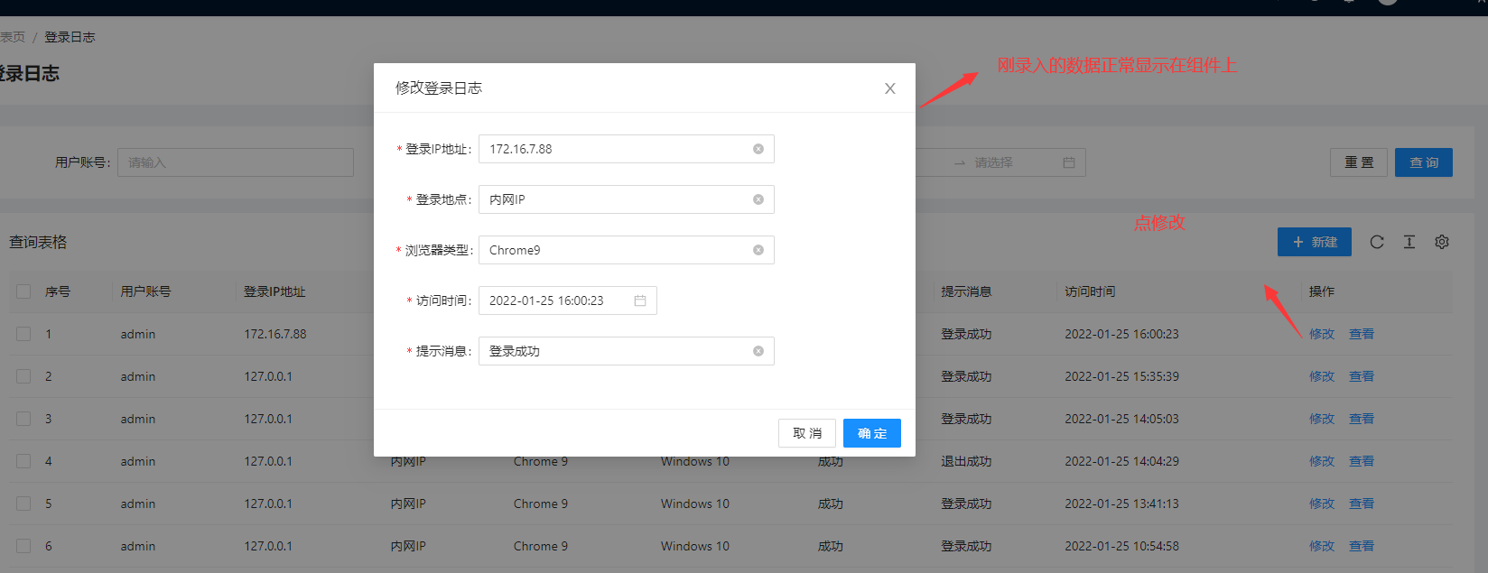Image resolution: width=1488 pixels, height=573 pixels.
Task: Clear the 登录IP地址 field
Action: [x=758, y=149]
